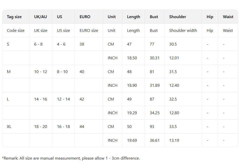Click the 32.5 shoulder width cell

pos(173,99)
